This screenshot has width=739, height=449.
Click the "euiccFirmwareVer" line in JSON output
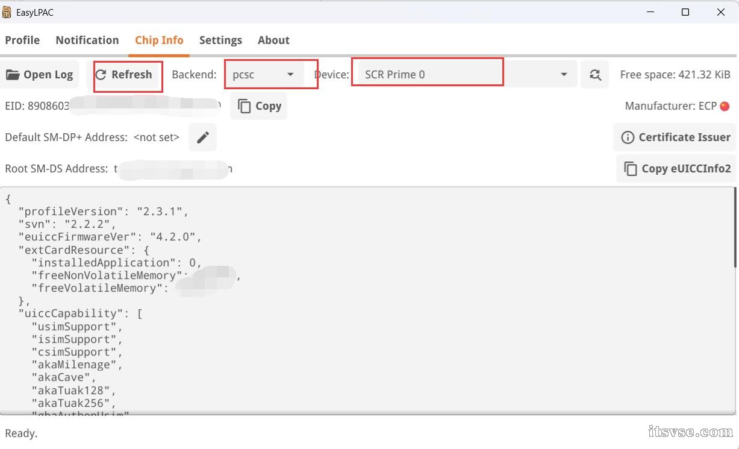coord(110,237)
